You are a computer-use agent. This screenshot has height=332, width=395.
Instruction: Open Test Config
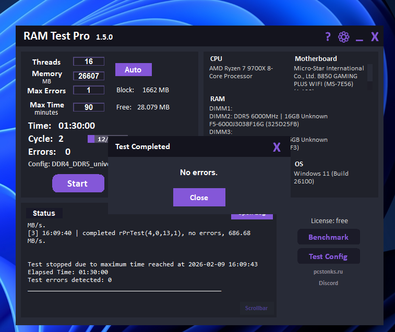[x=329, y=256]
